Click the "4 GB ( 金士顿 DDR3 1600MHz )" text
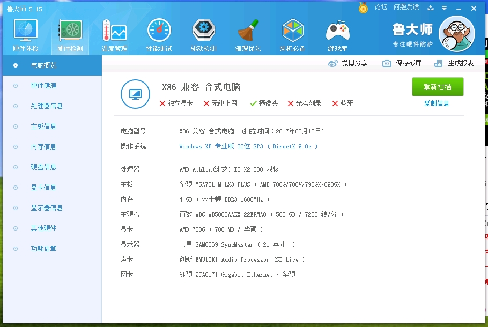The height and width of the screenshot is (327, 488). tap(224, 199)
